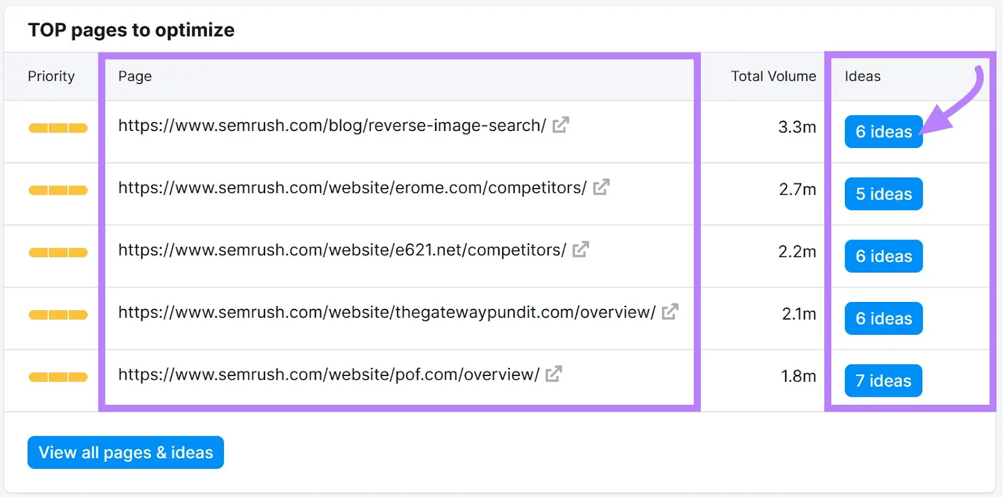1003x497 pixels.
Task: Click View all pages & ideas button
Action: [125, 453]
